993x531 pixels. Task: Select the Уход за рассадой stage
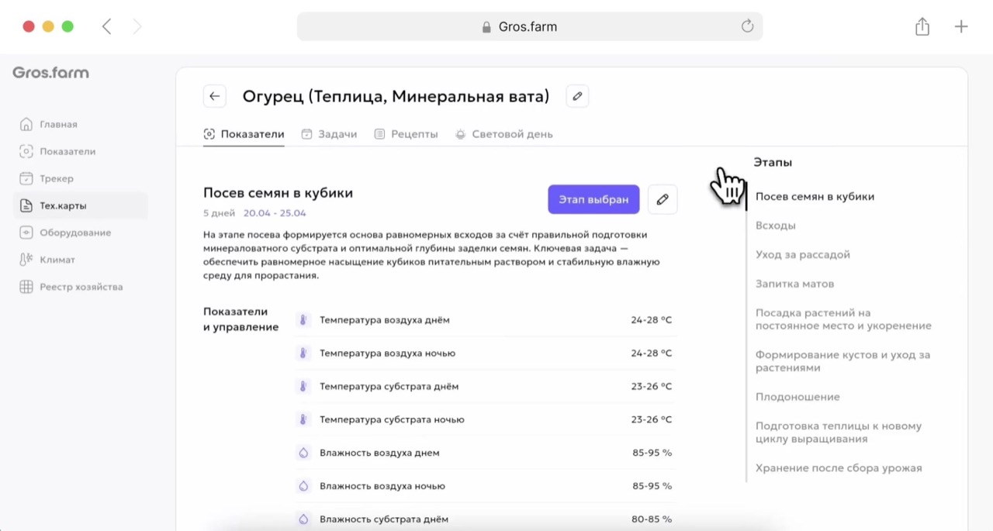[x=803, y=254]
